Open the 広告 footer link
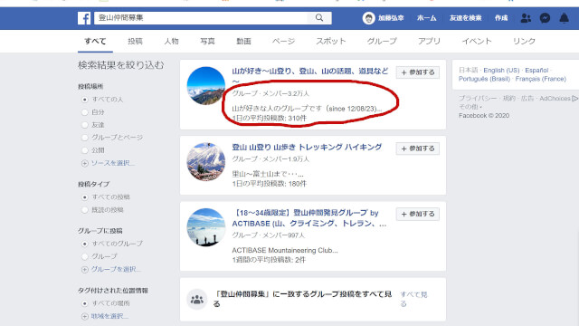The width and height of the screenshot is (579, 326). click(x=527, y=99)
